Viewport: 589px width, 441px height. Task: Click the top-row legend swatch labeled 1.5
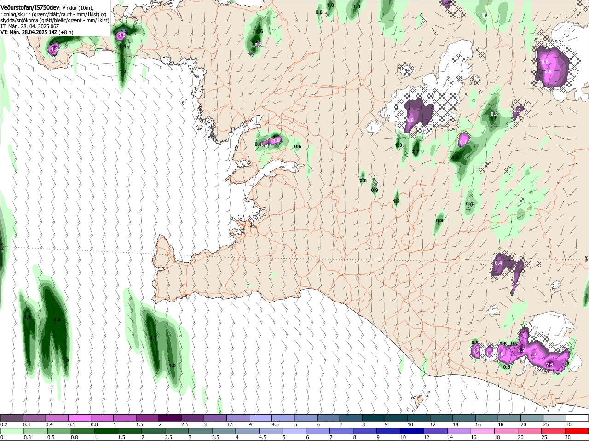pos(147,418)
